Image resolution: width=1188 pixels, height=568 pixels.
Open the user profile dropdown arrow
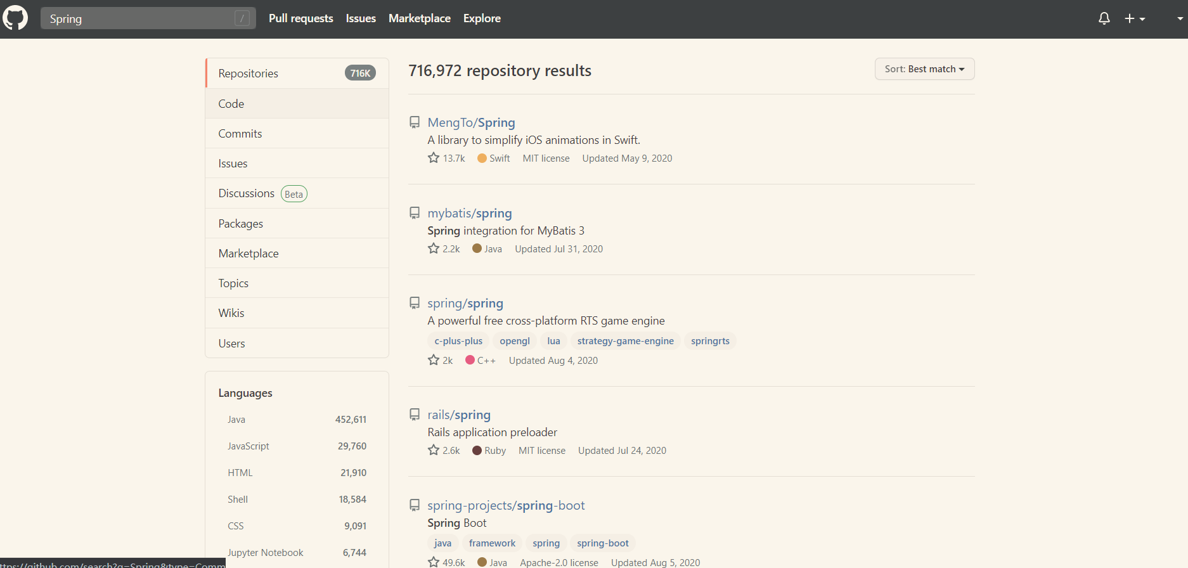coord(1180,19)
